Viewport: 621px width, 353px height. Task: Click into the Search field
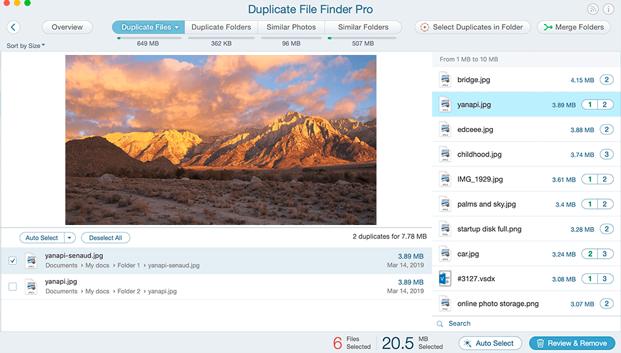tap(527, 324)
